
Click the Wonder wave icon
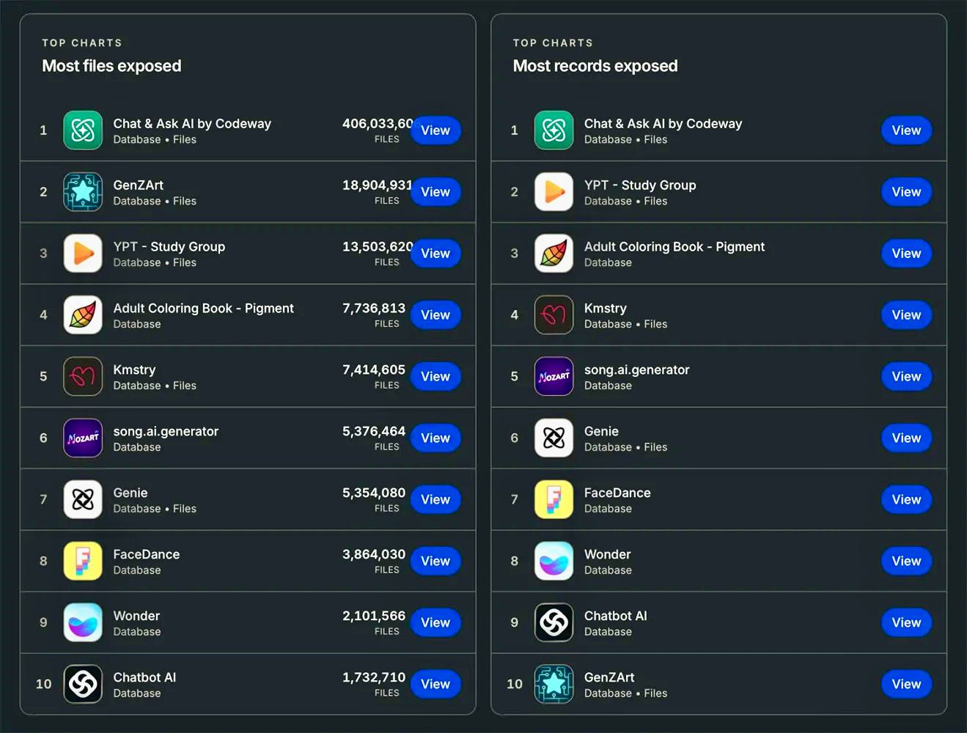point(83,622)
